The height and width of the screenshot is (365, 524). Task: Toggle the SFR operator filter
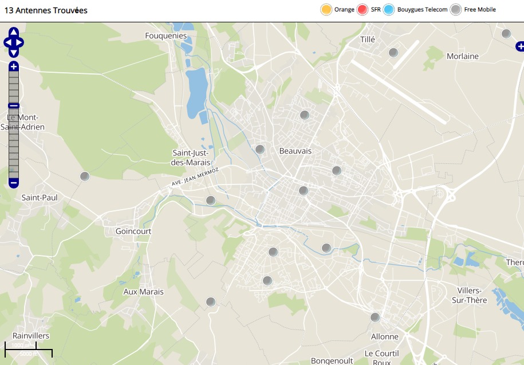pos(363,9)
